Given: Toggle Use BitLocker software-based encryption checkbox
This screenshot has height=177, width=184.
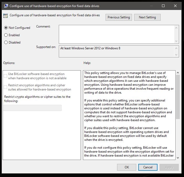Looking at the screenshot, I should point(6,76).
